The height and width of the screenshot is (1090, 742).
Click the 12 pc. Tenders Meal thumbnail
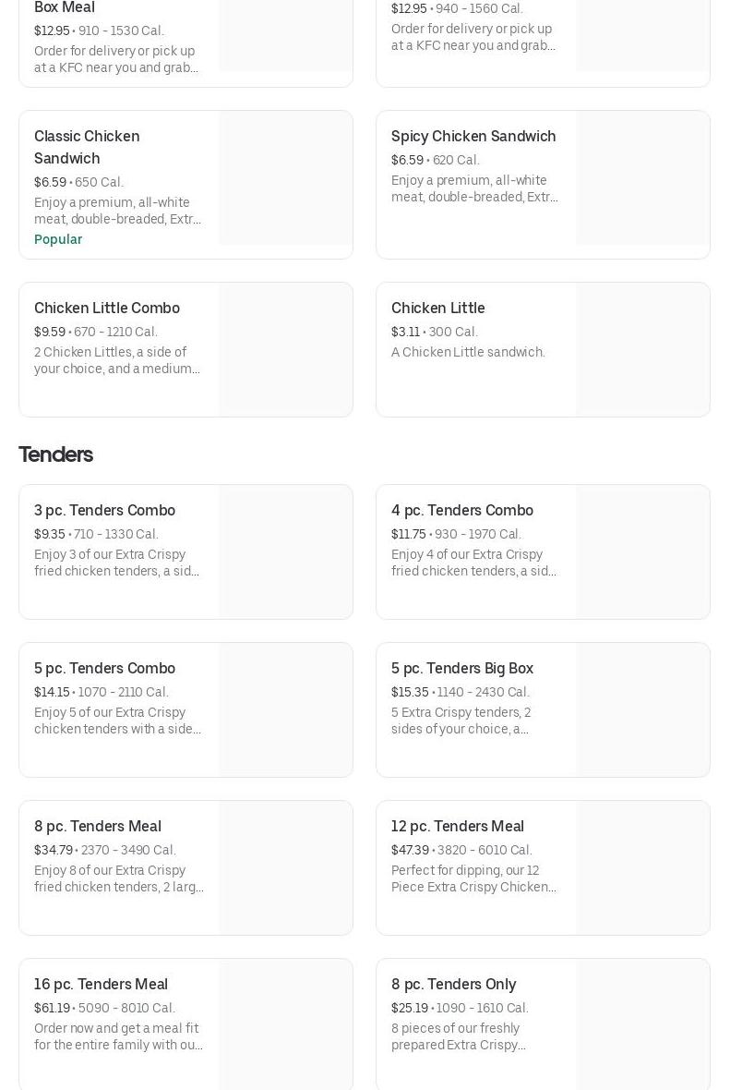642,868
